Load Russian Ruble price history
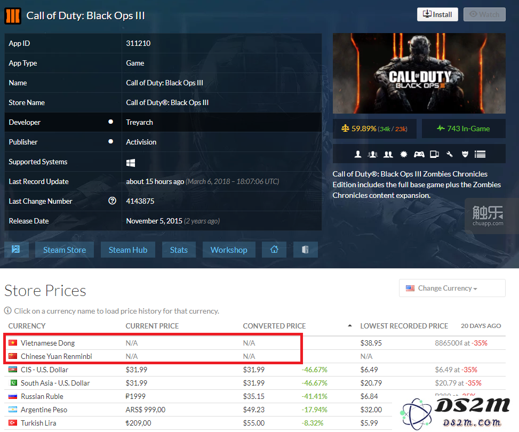This screenshot has width=519, height=432. pos(42,396)
